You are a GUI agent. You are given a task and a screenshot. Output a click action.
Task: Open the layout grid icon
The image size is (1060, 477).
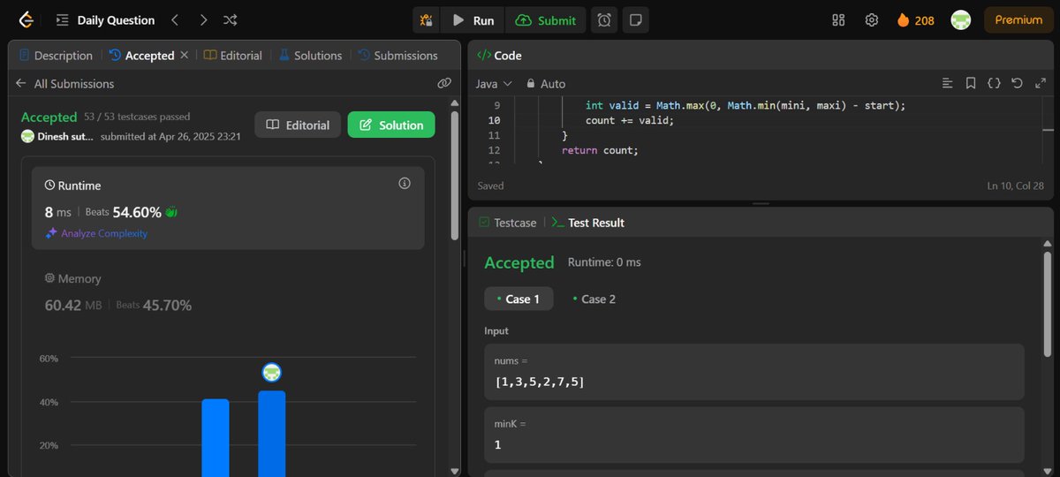[838, 20]
